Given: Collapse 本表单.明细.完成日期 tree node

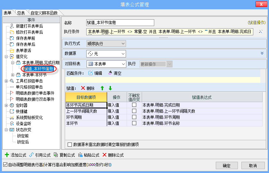Looking at the screenshot, I should click(x=13, y=63).
